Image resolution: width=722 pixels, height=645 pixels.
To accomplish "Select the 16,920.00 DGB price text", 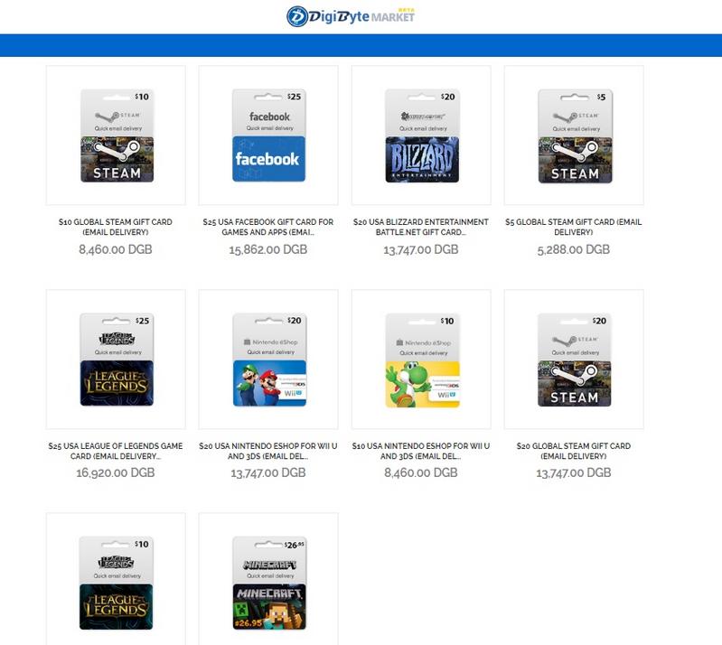I will 116,472.
